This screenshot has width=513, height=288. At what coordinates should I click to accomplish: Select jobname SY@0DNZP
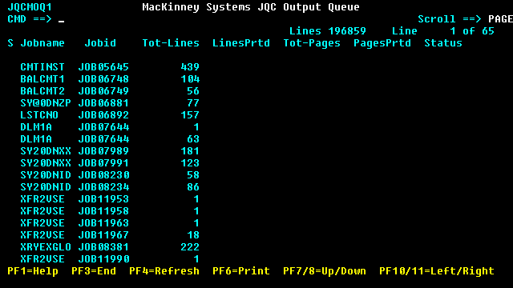[x=46, y=103]
